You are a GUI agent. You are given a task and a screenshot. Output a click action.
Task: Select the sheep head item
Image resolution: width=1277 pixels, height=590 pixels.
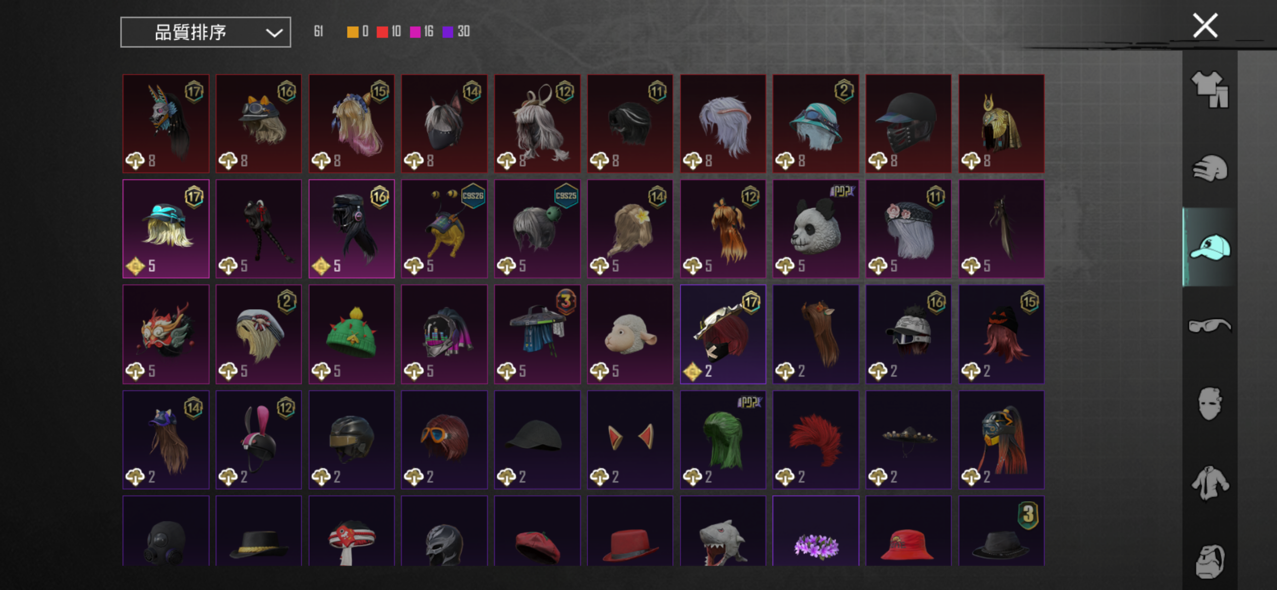[630, 334]
